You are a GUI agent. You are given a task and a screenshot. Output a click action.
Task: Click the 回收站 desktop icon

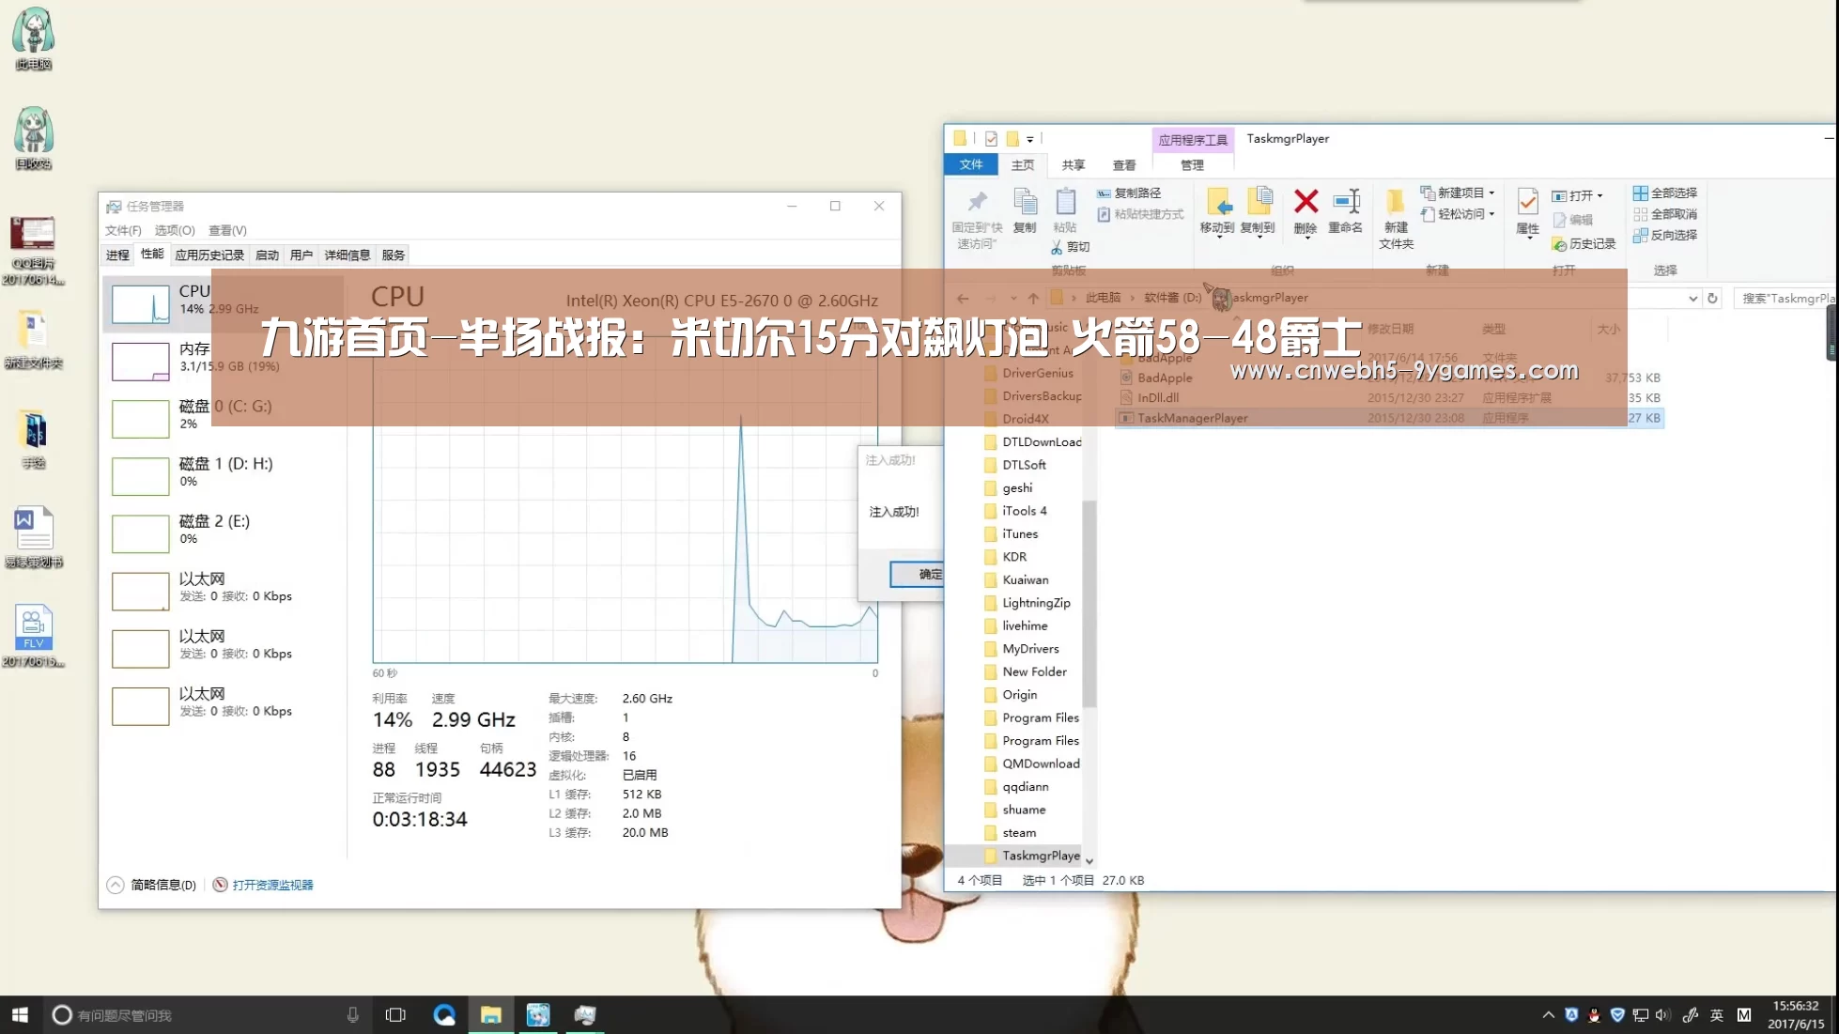[x=33, y=138]
